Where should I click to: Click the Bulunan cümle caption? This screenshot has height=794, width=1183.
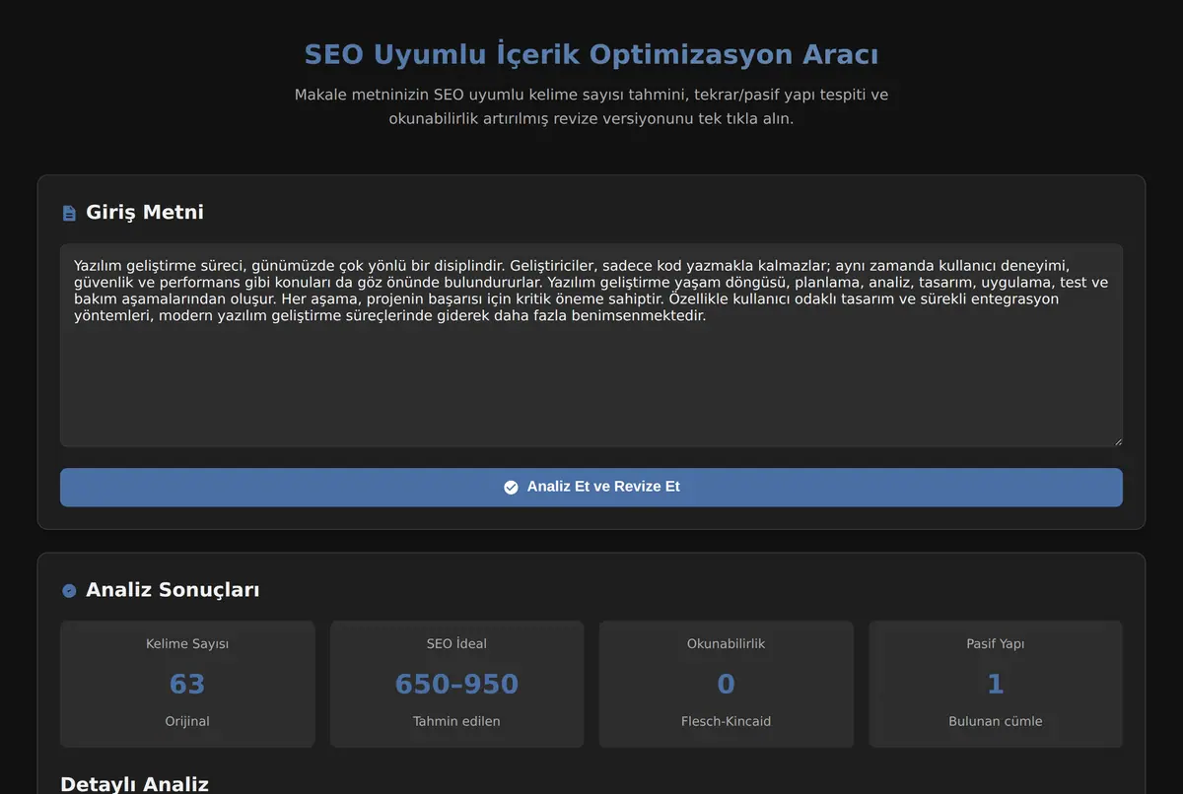coord(996,721)
